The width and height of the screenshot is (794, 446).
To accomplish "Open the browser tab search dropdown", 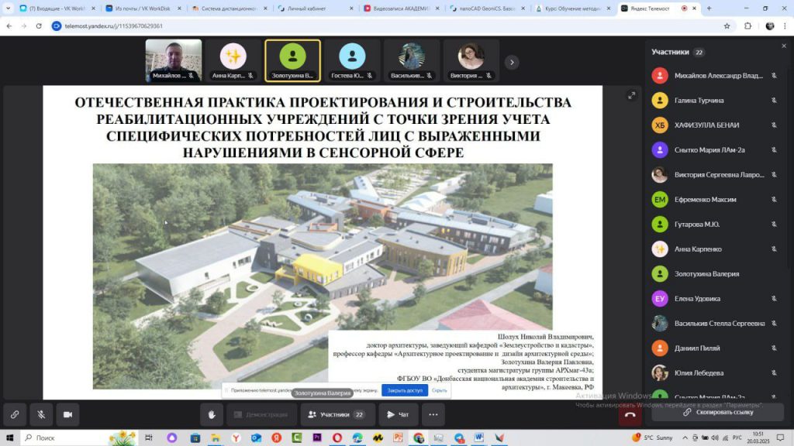I will pyautogui.click(x=9, y=9).
